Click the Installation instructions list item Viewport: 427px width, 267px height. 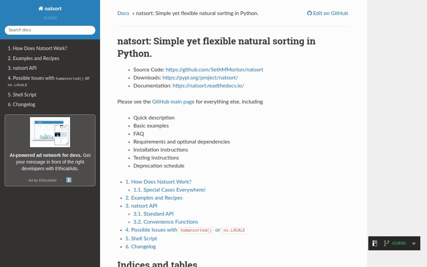coord(161,150)
